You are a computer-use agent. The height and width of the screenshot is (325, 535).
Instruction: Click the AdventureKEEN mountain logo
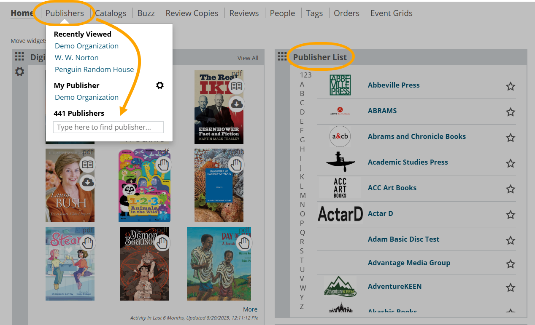340,286
